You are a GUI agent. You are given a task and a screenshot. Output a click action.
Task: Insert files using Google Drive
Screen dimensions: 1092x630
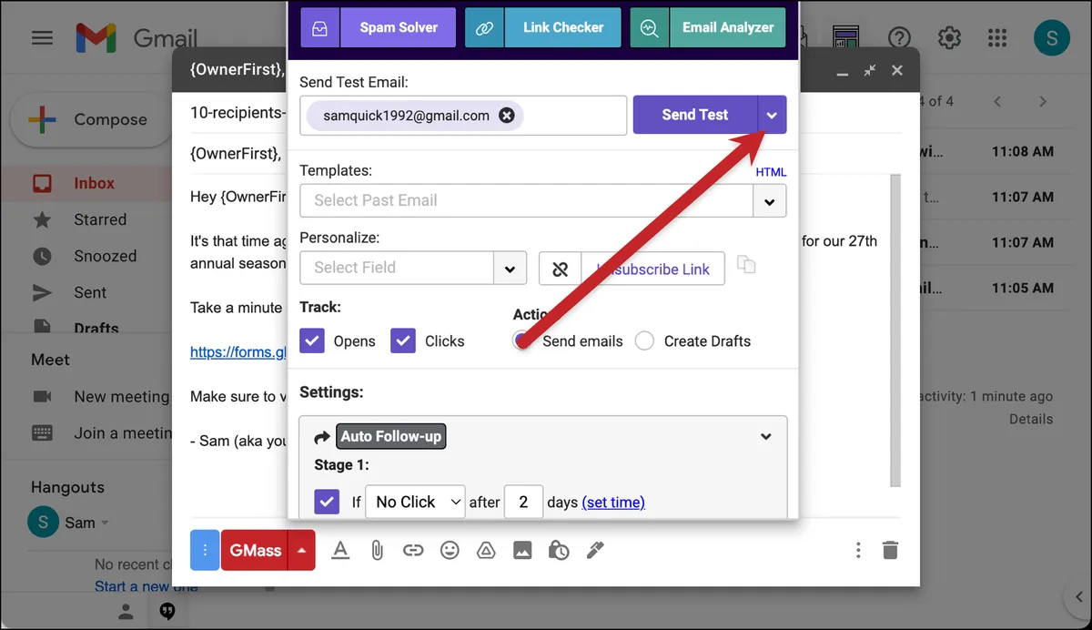pos(486,550)
